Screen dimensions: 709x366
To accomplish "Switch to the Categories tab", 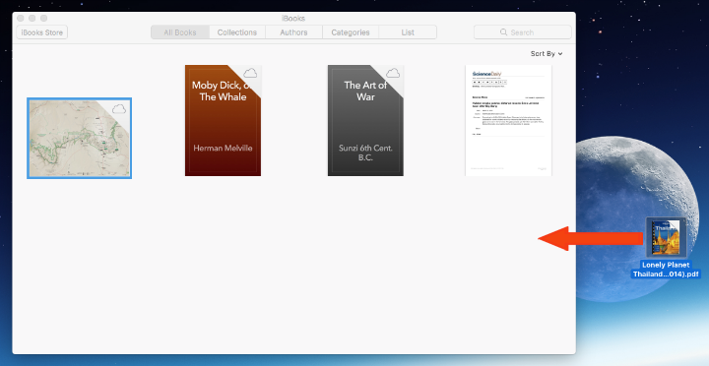I will click(351, 32).
